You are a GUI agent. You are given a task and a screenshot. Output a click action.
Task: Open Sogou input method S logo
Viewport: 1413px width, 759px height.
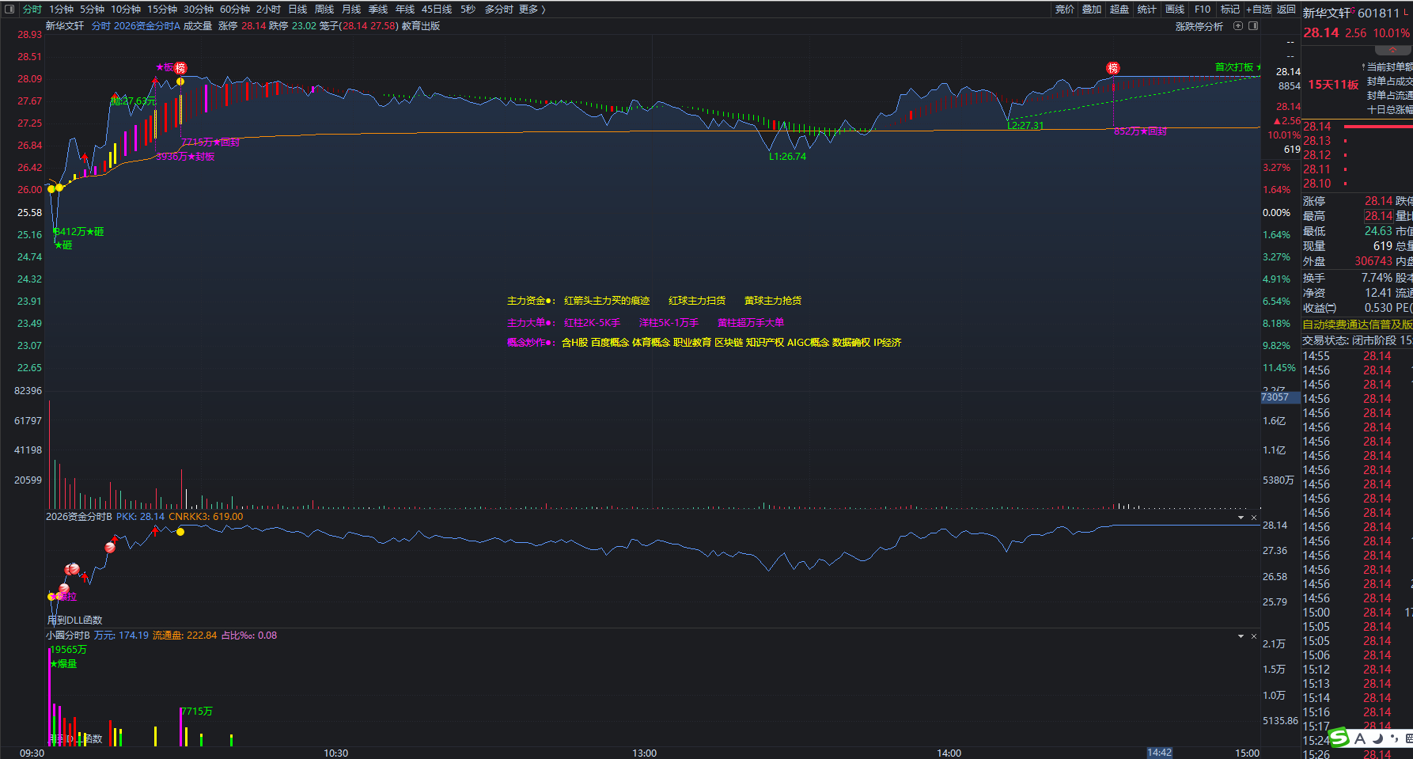(1339, 738)
